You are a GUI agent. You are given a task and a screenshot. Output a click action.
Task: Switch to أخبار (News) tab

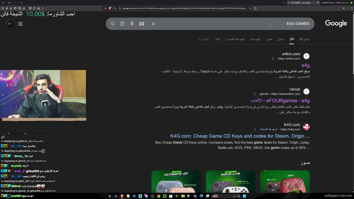(218, 39)
